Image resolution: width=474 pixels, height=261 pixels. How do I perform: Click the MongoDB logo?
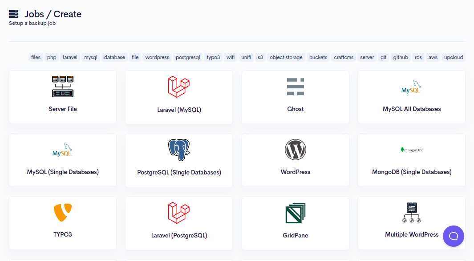[x=411, y=150]
